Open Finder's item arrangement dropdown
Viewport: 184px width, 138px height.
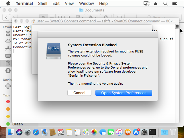(x=80, y=17)
